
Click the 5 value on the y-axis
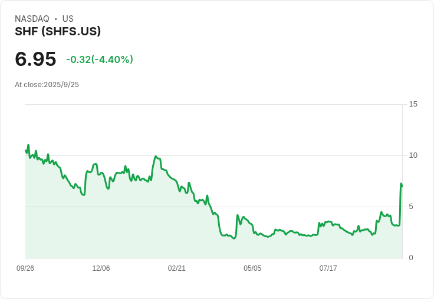click(411, 207)
